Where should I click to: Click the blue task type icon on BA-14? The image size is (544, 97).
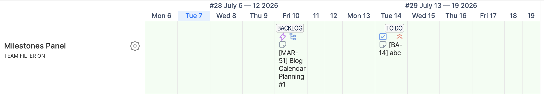[383, 37]
